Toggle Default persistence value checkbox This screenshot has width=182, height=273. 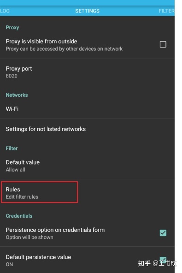point(163,260)
